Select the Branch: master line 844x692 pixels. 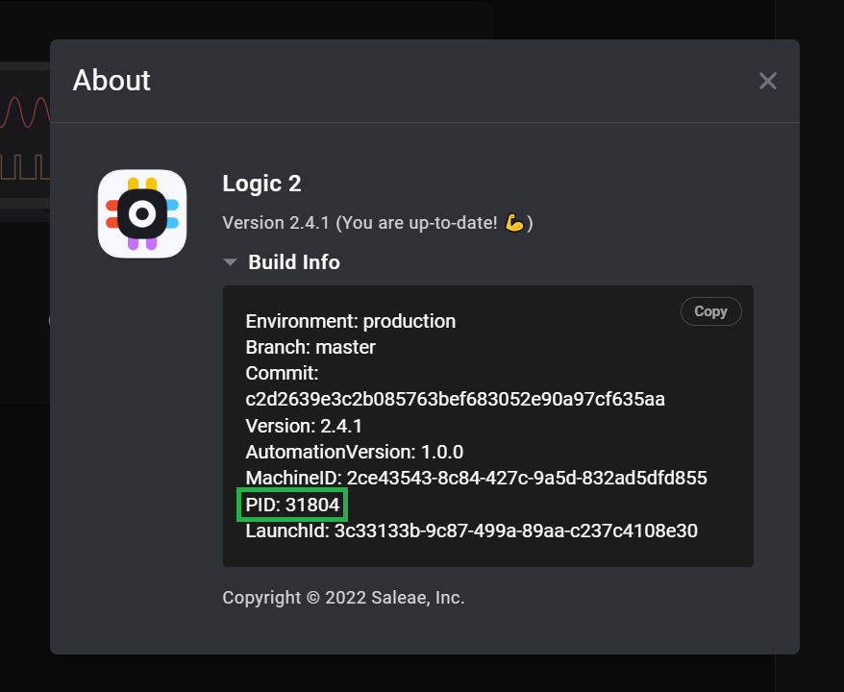coord(310,347)
